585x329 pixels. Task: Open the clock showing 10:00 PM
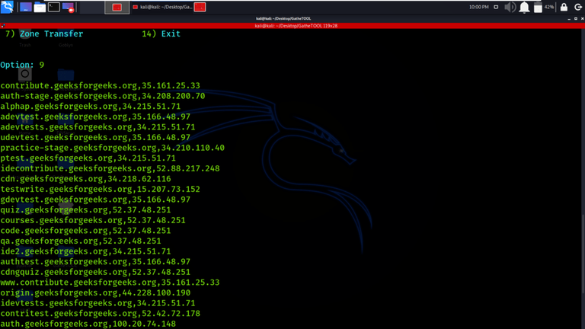point(478,7)
